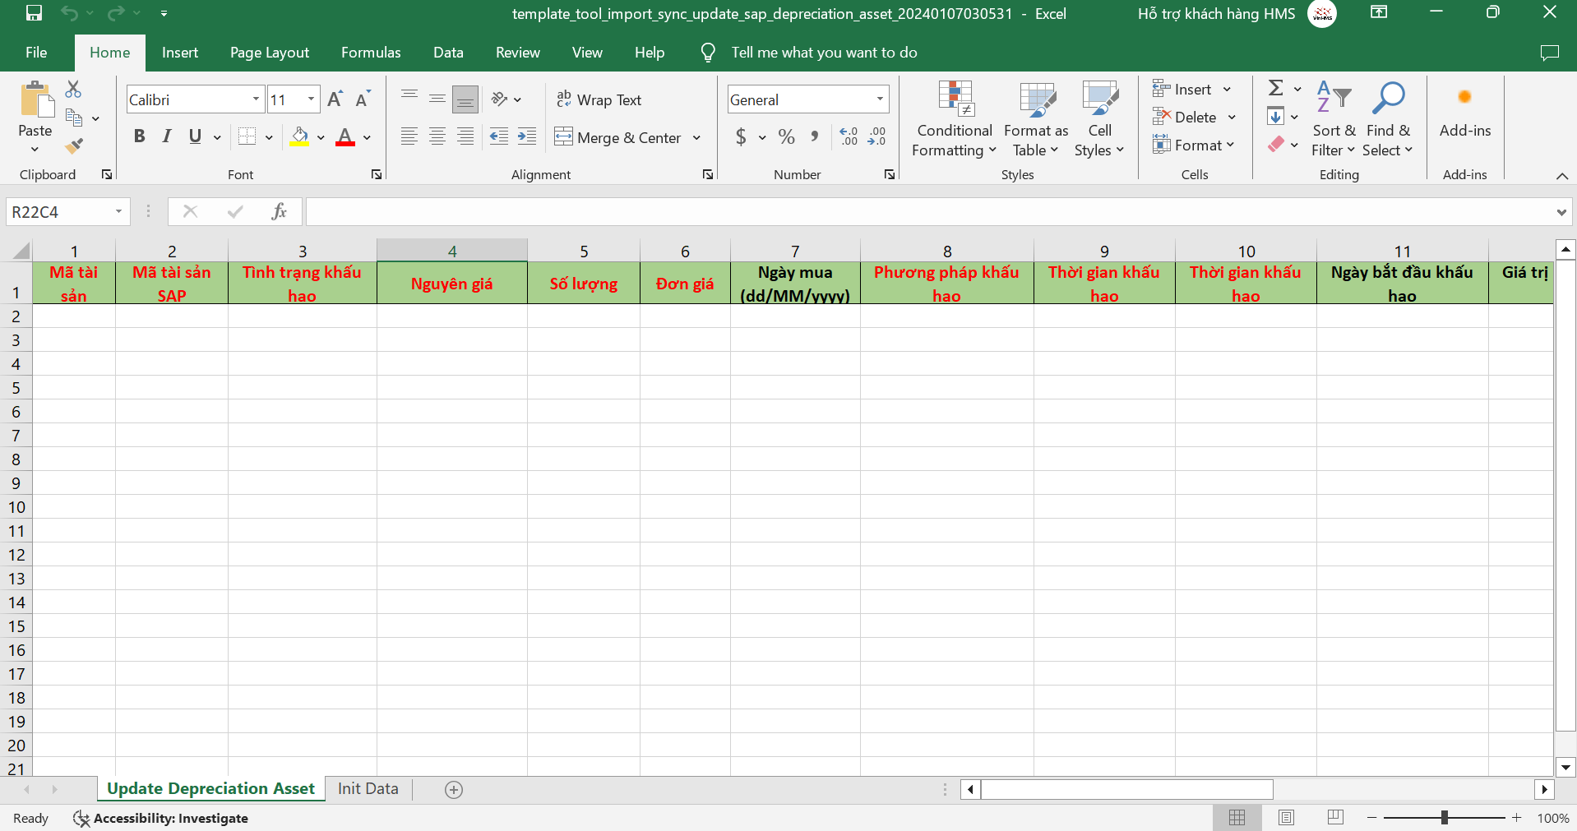The image size is (1577, 831).
Task: Toggle Wrap Text for the cell
Action: (x=599, y=99)
